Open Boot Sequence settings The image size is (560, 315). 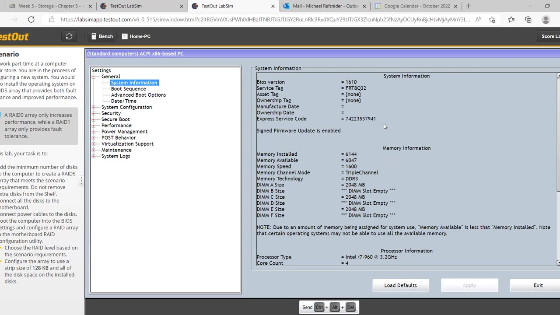128,89
